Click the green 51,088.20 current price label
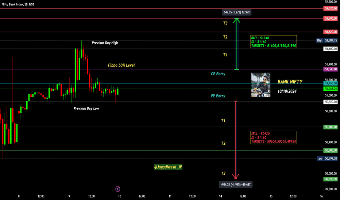This screenshot has height=200, width=340. pos(331,89)
